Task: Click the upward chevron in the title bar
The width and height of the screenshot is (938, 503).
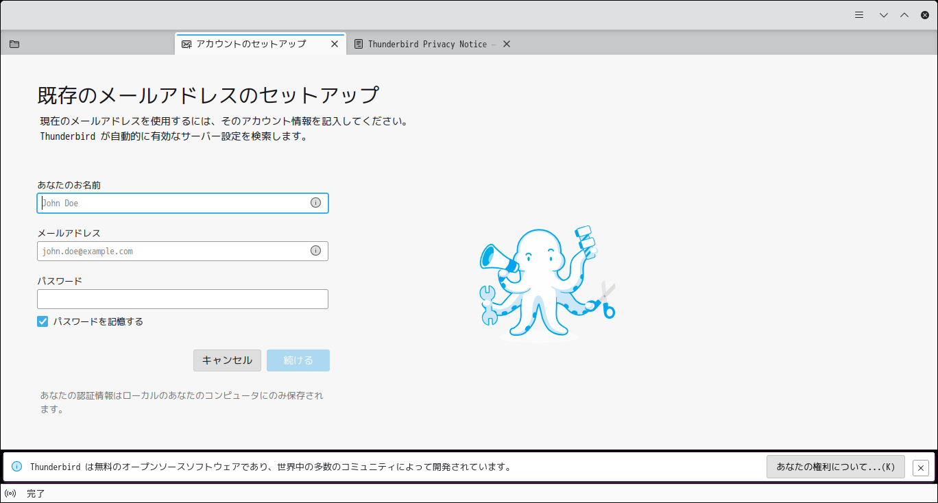Action: click(904, 14)
